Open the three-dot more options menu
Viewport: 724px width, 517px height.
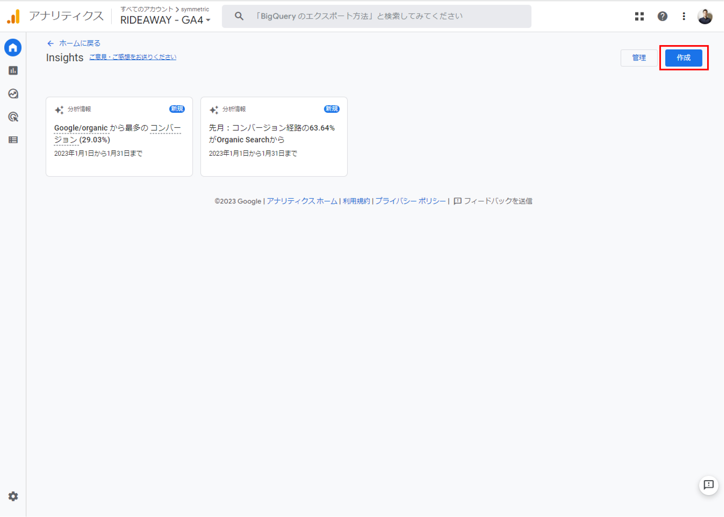pyautogui.click(x=684, y=16)
